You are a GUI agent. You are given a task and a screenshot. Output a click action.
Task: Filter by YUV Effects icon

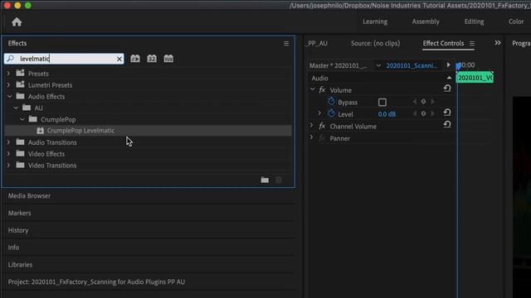point(168,59)
